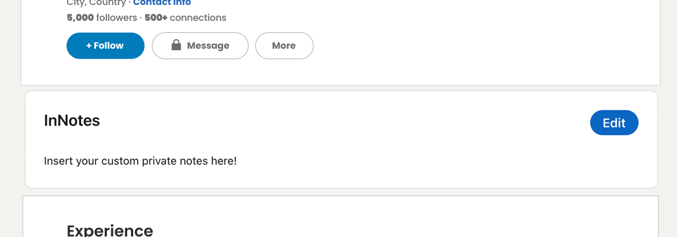
Task: Click blank space right of More button
Action: (466, 45)
